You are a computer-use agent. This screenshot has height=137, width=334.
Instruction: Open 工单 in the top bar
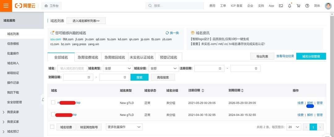[223, 6]
